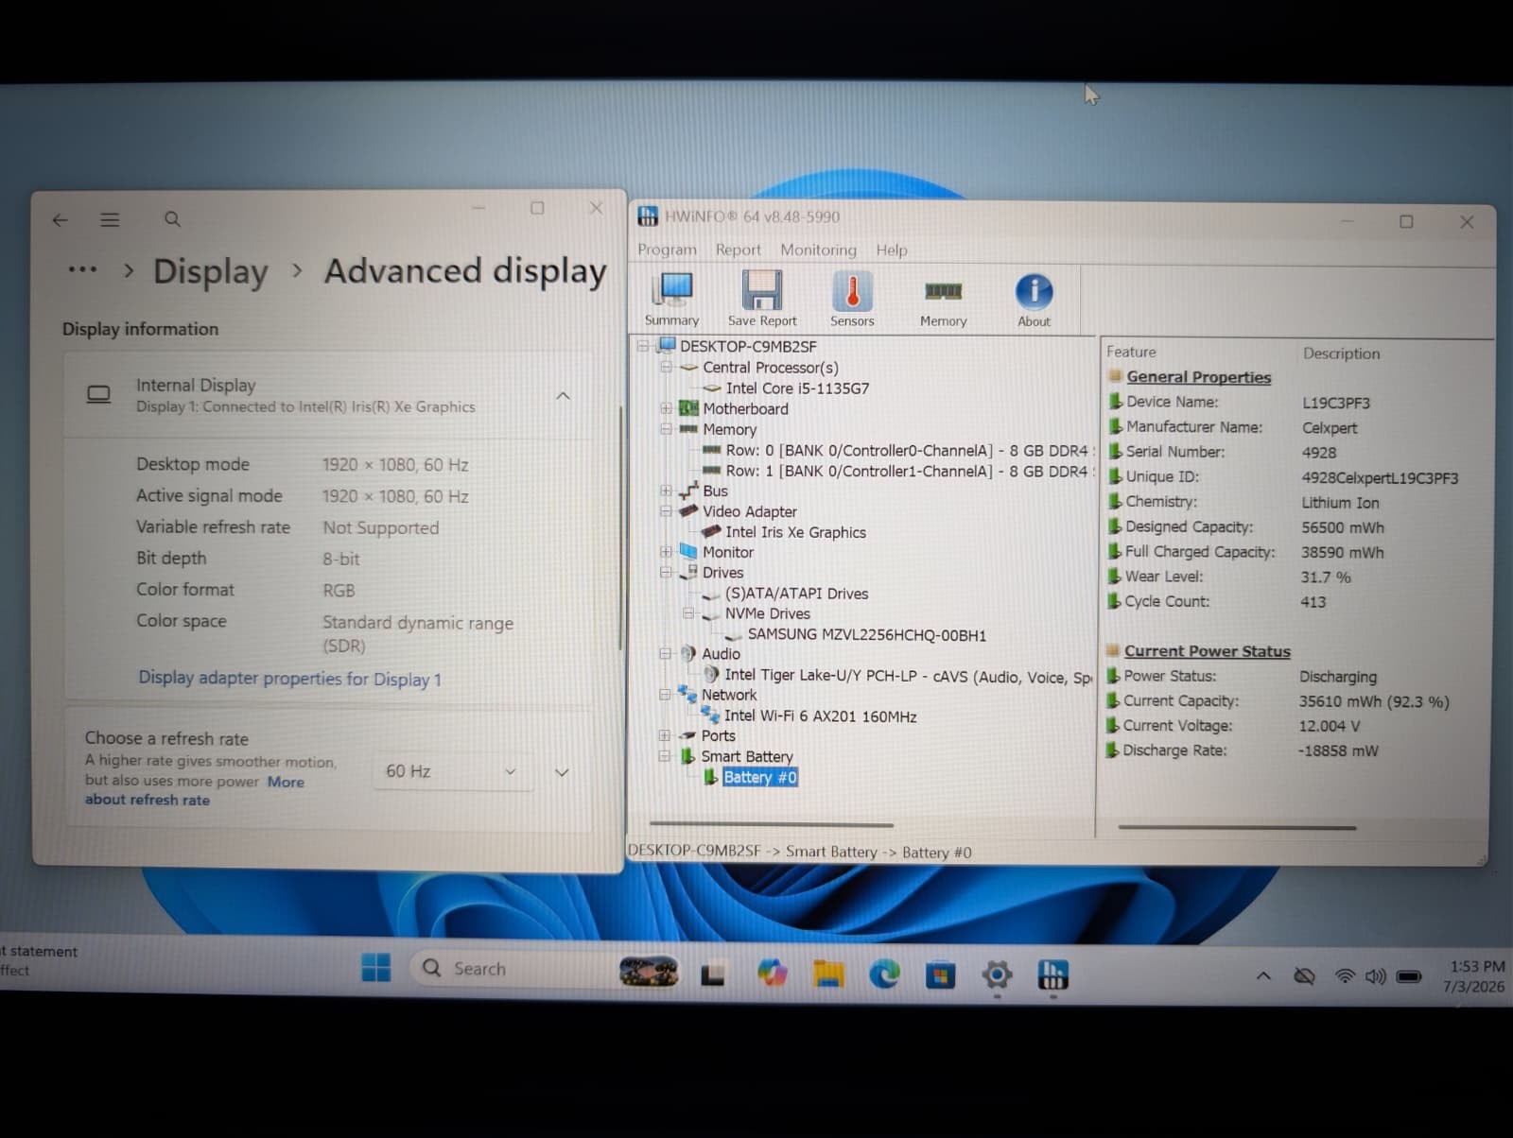Open the Program menu in HWiNFO

[x=667, y=250]
